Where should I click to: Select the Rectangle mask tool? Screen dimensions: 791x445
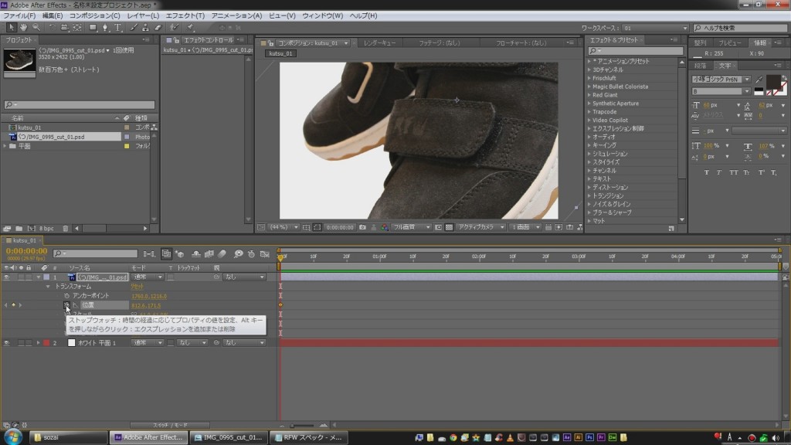pos(93,28)
